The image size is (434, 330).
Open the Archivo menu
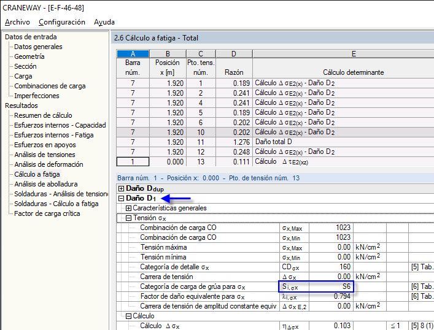tap(17, 22)
